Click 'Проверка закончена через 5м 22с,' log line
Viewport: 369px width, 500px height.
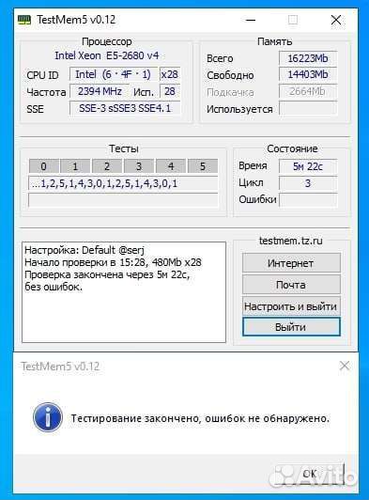coord(107,274)
